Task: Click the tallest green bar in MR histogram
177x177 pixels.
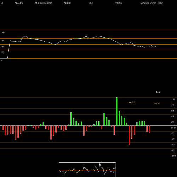Action: pyautogui.click(x=117, y=112)
